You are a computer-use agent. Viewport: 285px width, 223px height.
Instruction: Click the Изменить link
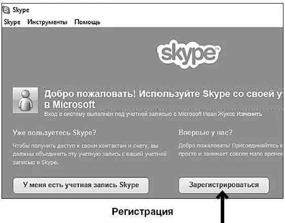249,114
